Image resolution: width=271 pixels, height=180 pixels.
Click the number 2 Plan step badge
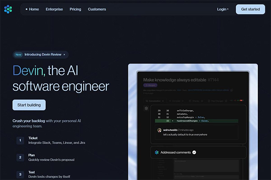pyautogui.click(x=20, y=157)
